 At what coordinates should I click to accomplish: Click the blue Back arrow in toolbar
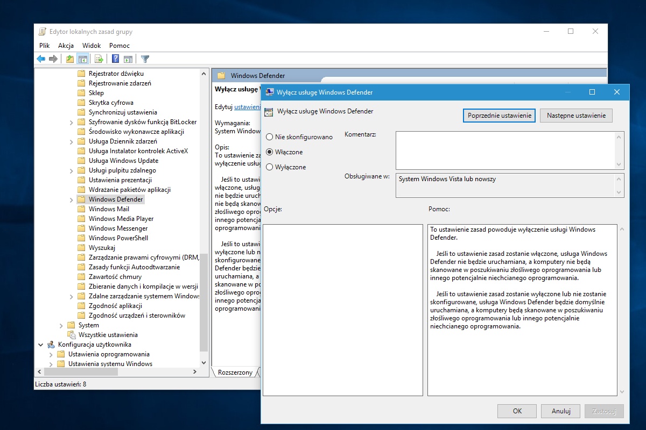[x=41, y=59]
